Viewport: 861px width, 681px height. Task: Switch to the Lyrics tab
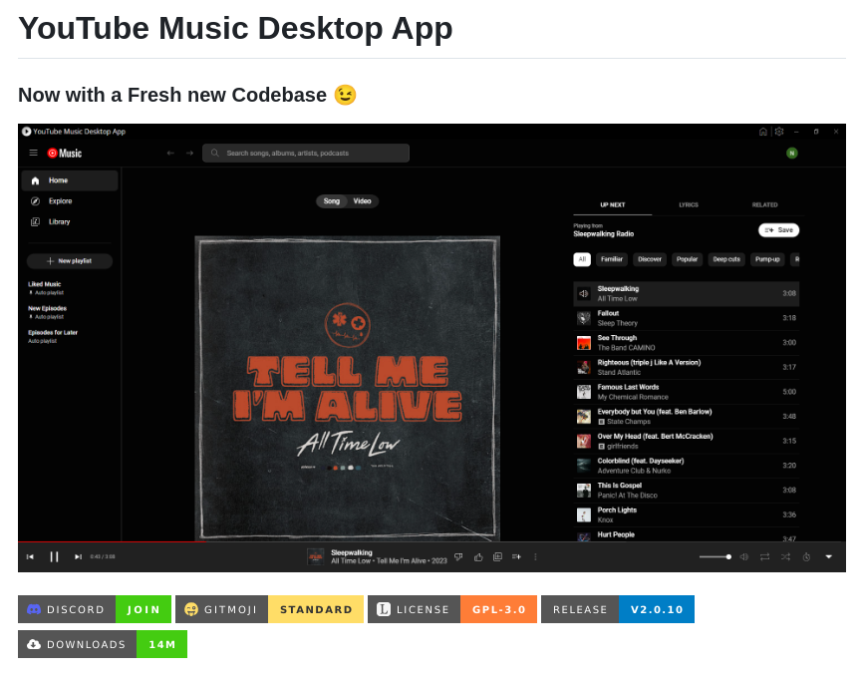tap(689, 204)
